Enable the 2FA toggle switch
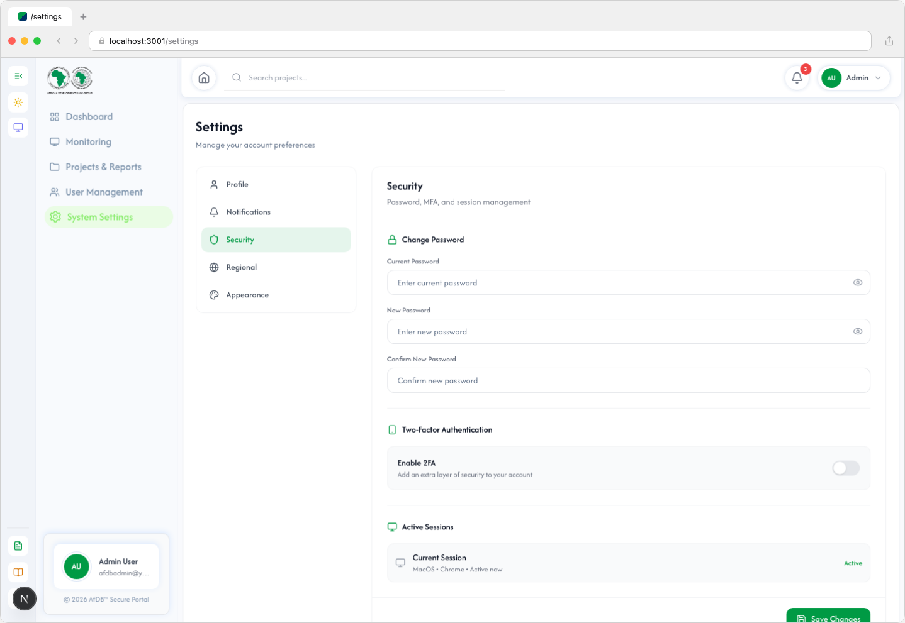The height and width of the screenshot is (623, 905). pos(846,468)
